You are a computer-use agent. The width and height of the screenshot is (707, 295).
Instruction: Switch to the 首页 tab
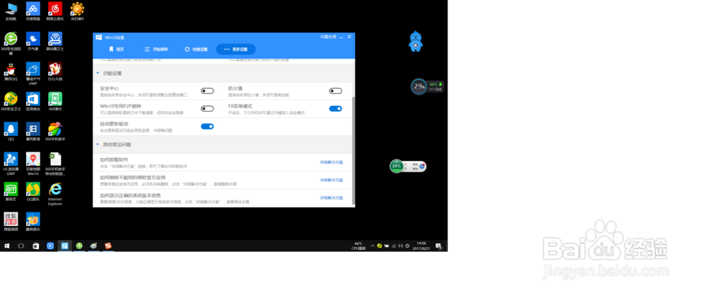[117, 49]
